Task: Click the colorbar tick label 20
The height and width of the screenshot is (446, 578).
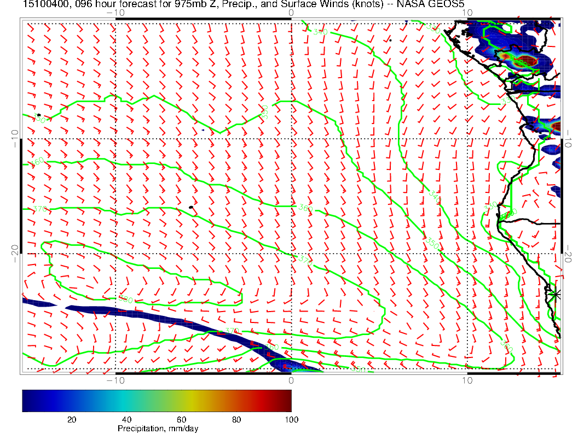Action: (x=71, y=420)
